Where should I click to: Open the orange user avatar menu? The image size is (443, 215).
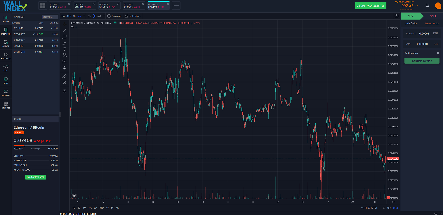coord(438,6)
